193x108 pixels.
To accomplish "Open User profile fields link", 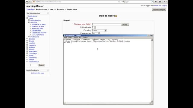I will pos(38,35).
